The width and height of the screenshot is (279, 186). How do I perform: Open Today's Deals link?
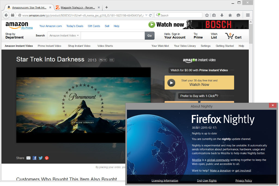click(75, 26)
